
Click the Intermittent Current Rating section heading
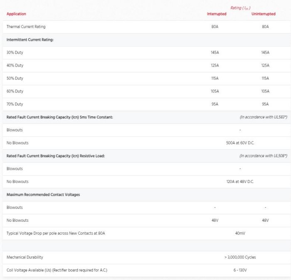pos(30,40)
